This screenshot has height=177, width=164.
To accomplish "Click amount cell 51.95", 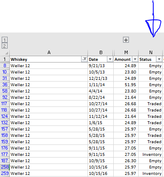I will [126, 84].
